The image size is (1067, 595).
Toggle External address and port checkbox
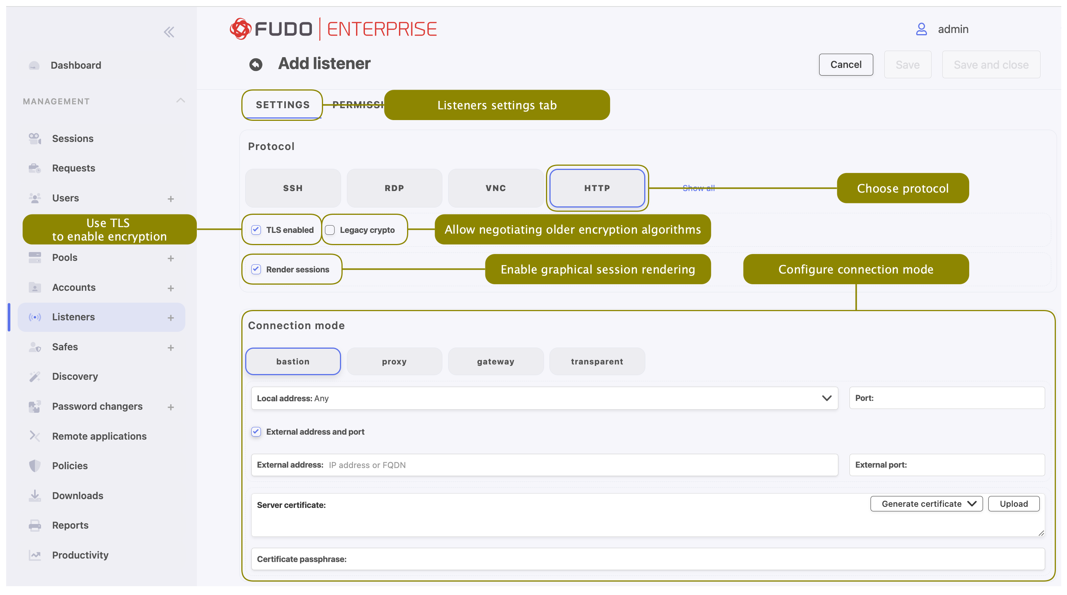[256, 432]
